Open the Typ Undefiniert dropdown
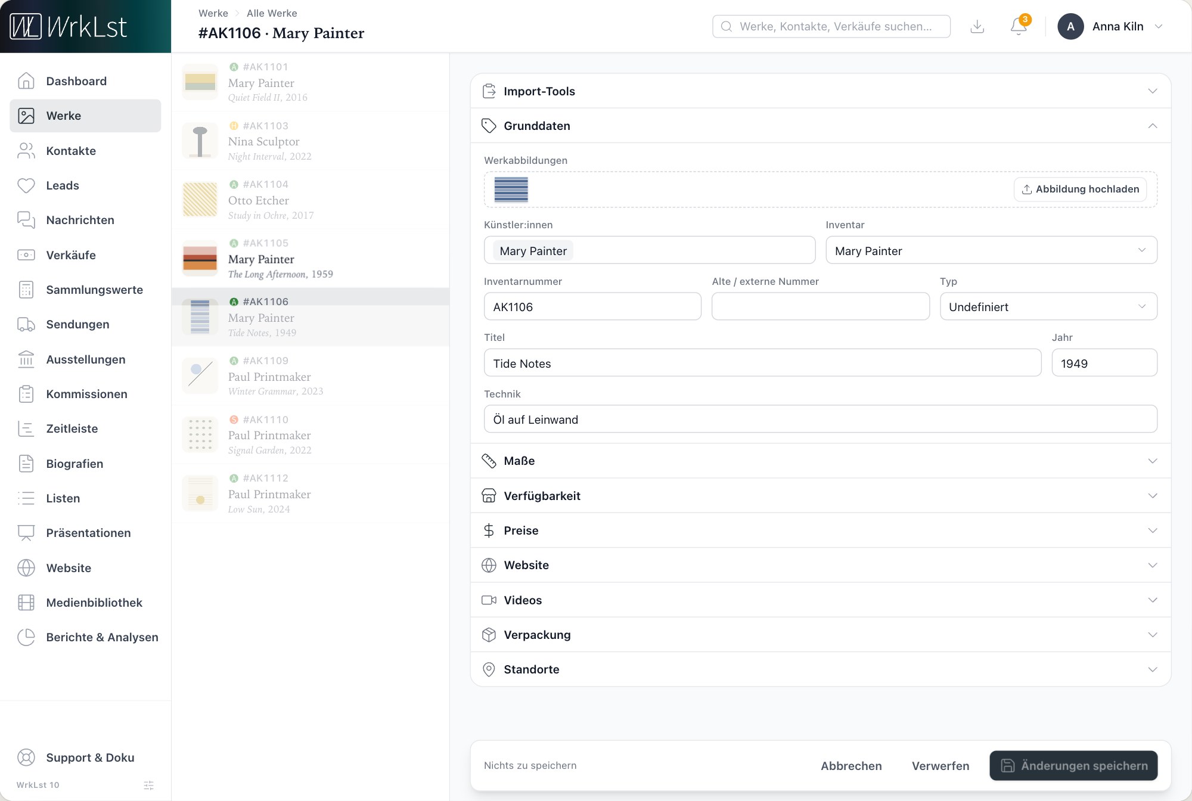This screenshot has width=1192, height=801. [1048, 306]
